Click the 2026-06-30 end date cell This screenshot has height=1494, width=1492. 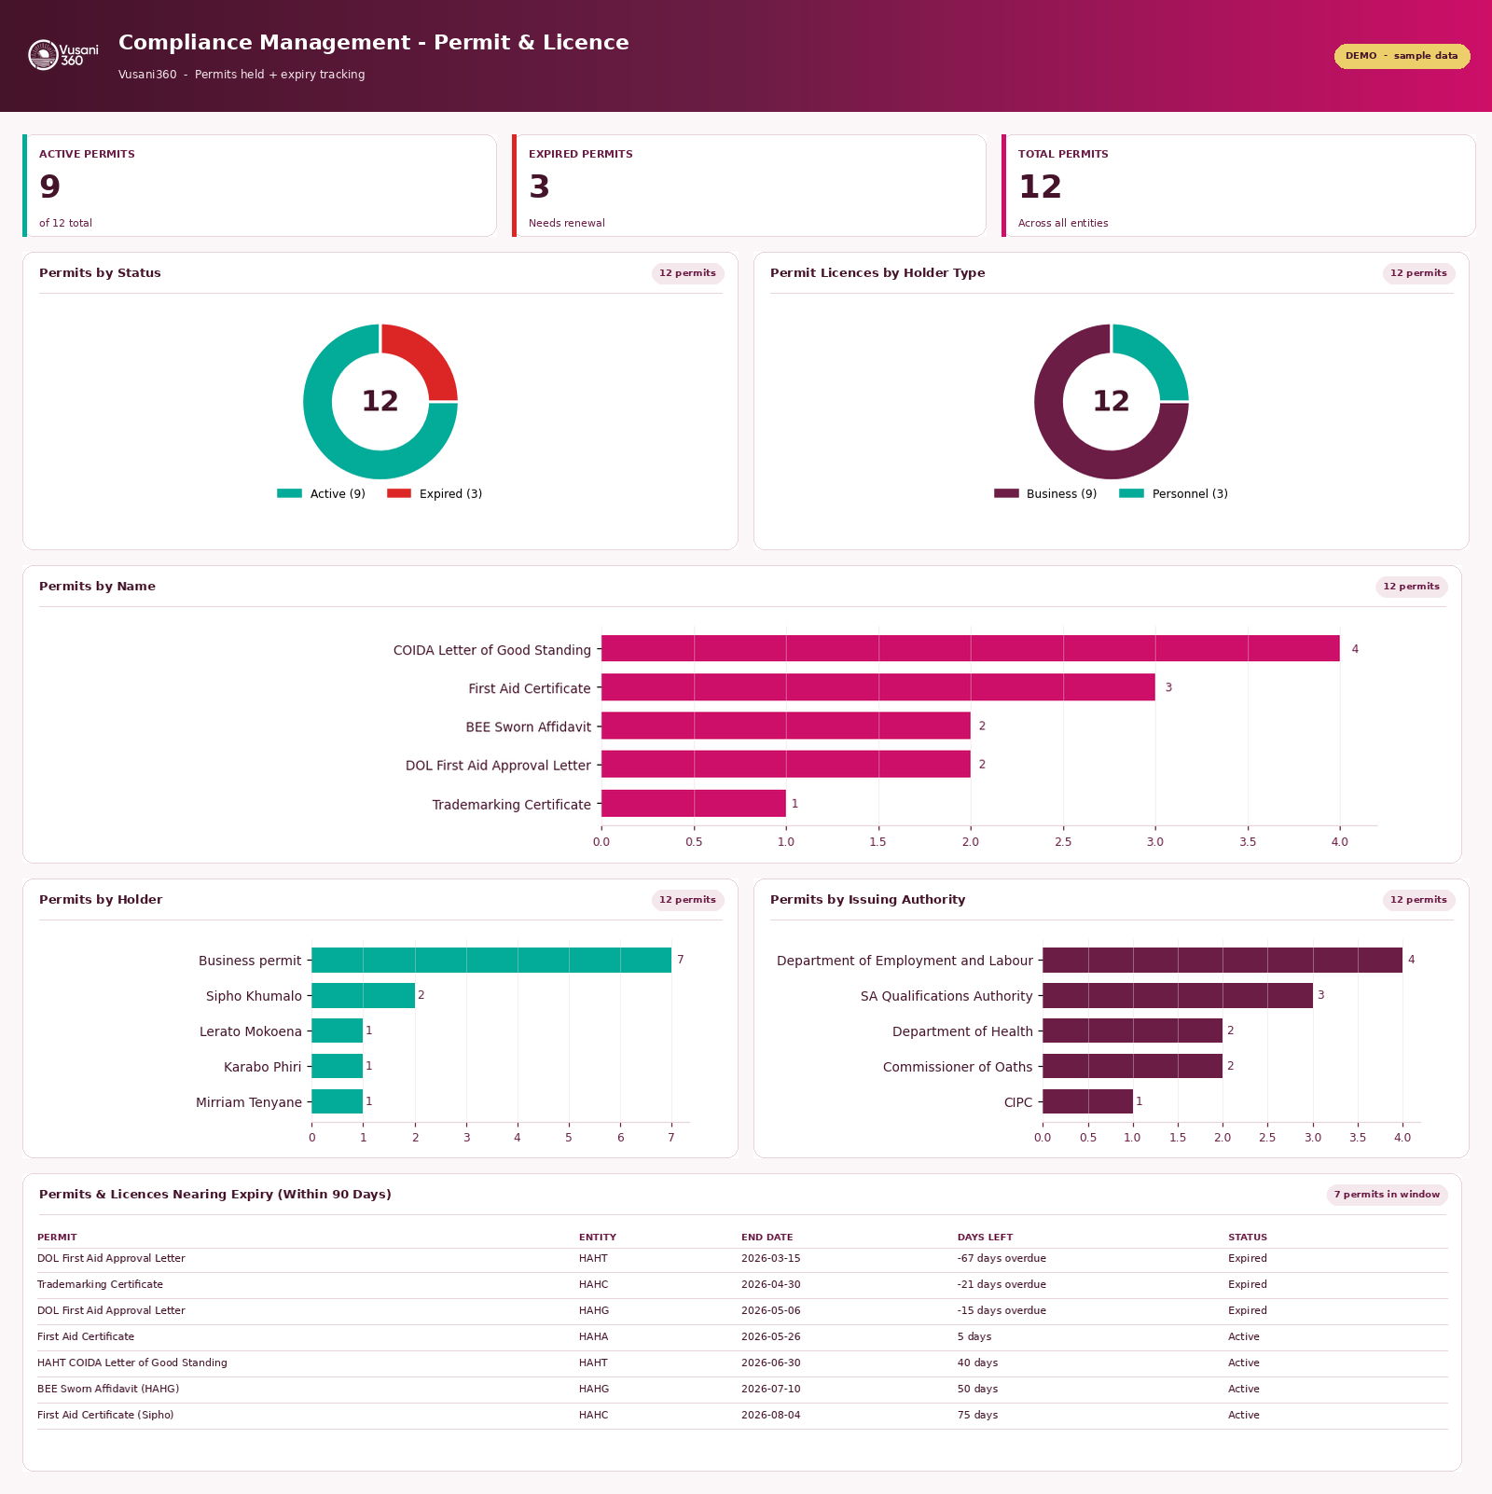coord(771,1363)
